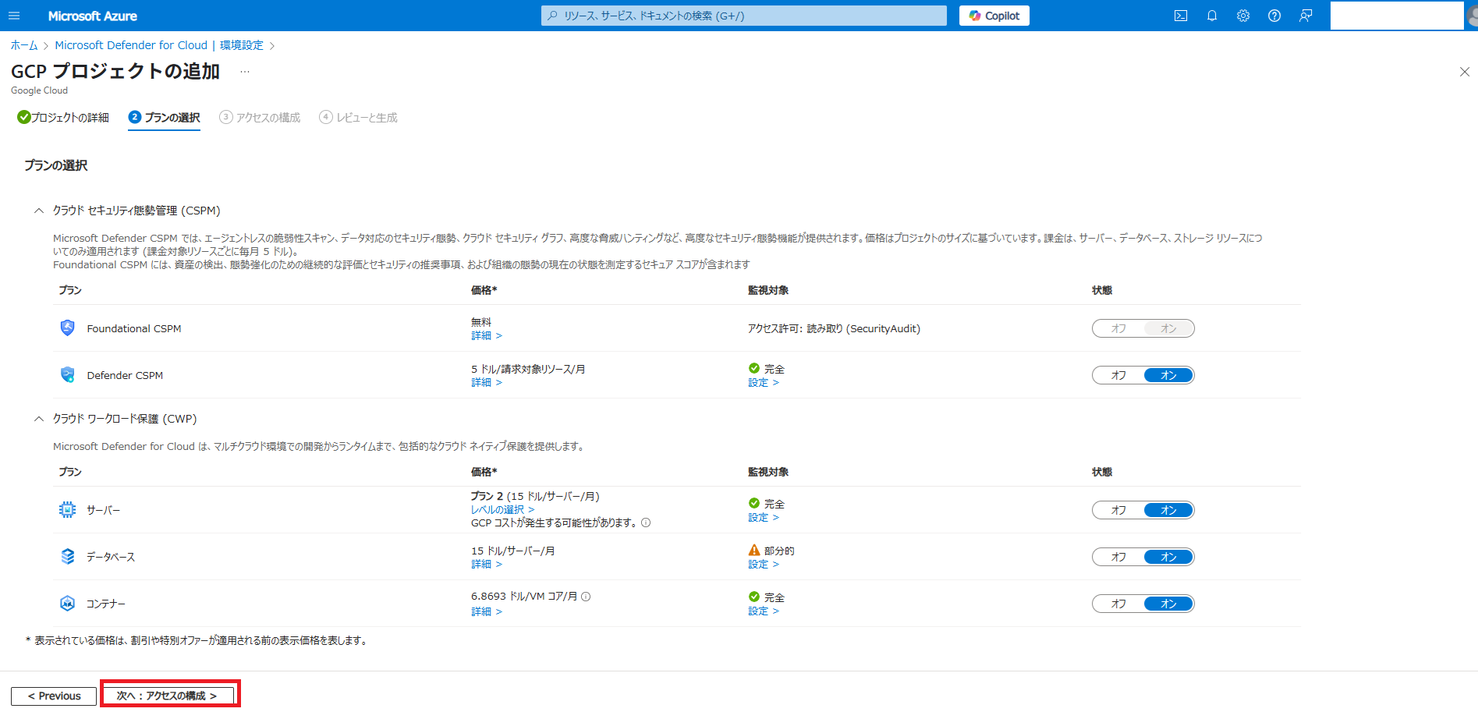This screenshot has width=1478, height=712.
Task: Turn サーバー plan オフ
Action: [1118, 510]
